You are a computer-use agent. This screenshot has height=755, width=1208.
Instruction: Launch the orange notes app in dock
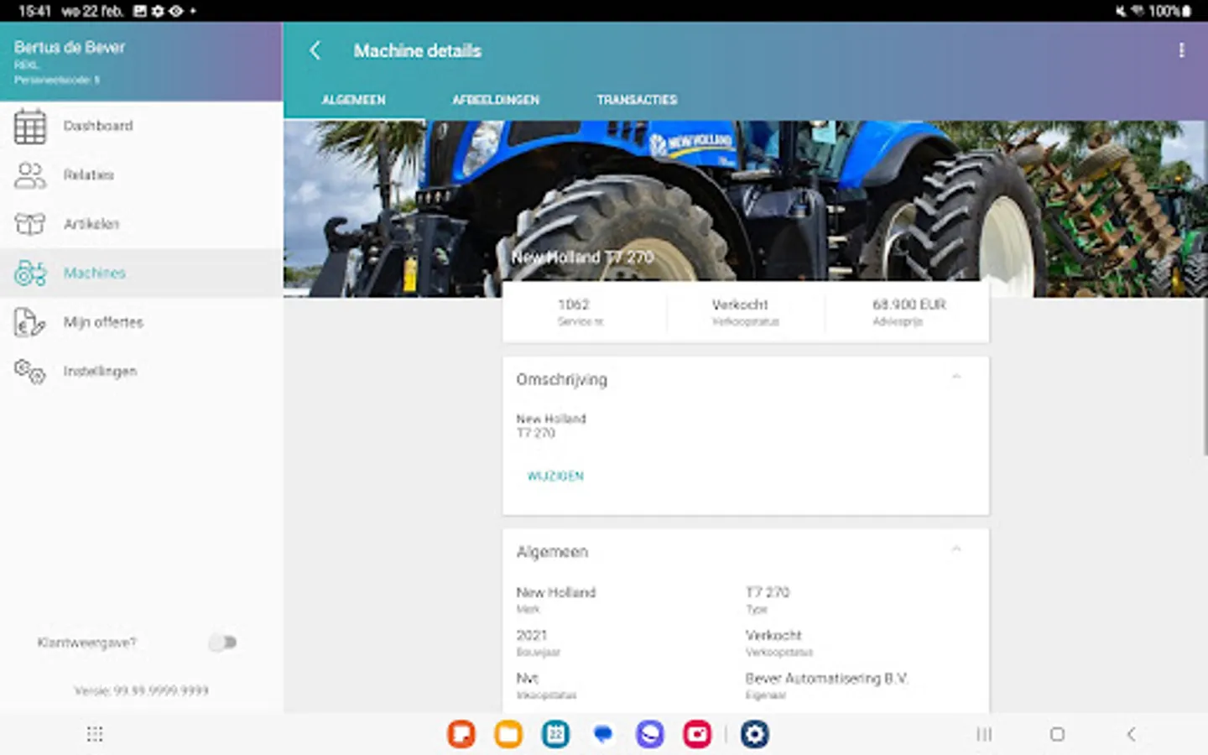461,734
